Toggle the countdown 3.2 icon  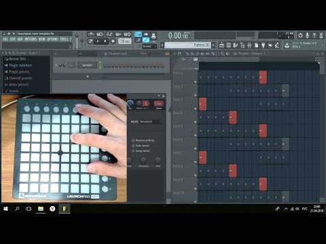(x=109, y=34)
